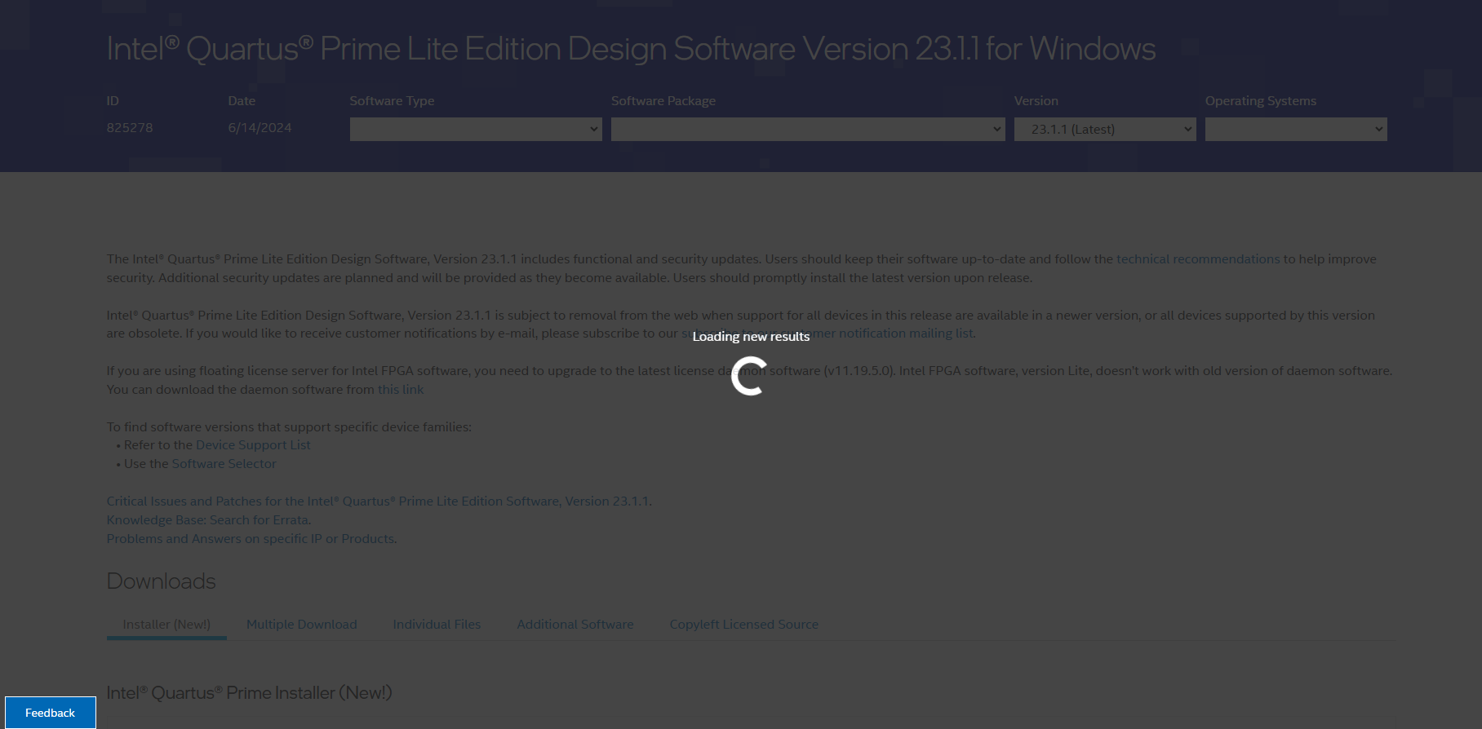
Task: Click the Intel Quartus Prime Installer (New!) heading
Action: pos(250,692)
